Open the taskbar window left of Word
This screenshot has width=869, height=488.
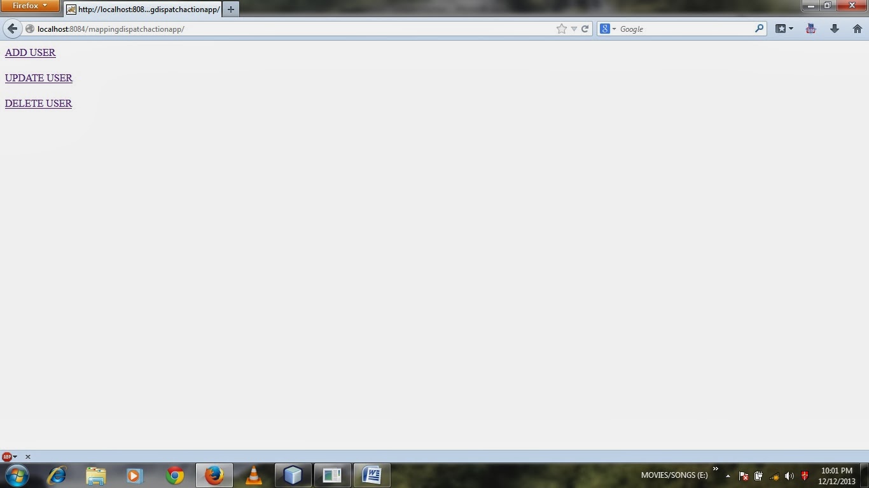[x=332, y=475]
